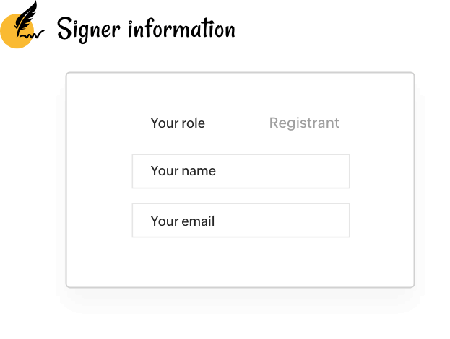This screenshot has height=339, width=450.
Task: Select the Your name input field
Action: click(x=241, y=171)
